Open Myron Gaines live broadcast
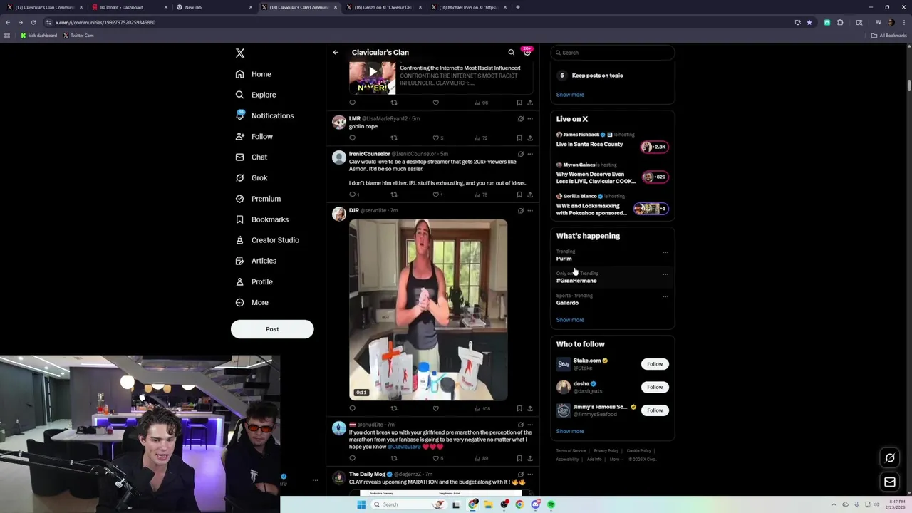912x513 pixels. pos(612,173)
